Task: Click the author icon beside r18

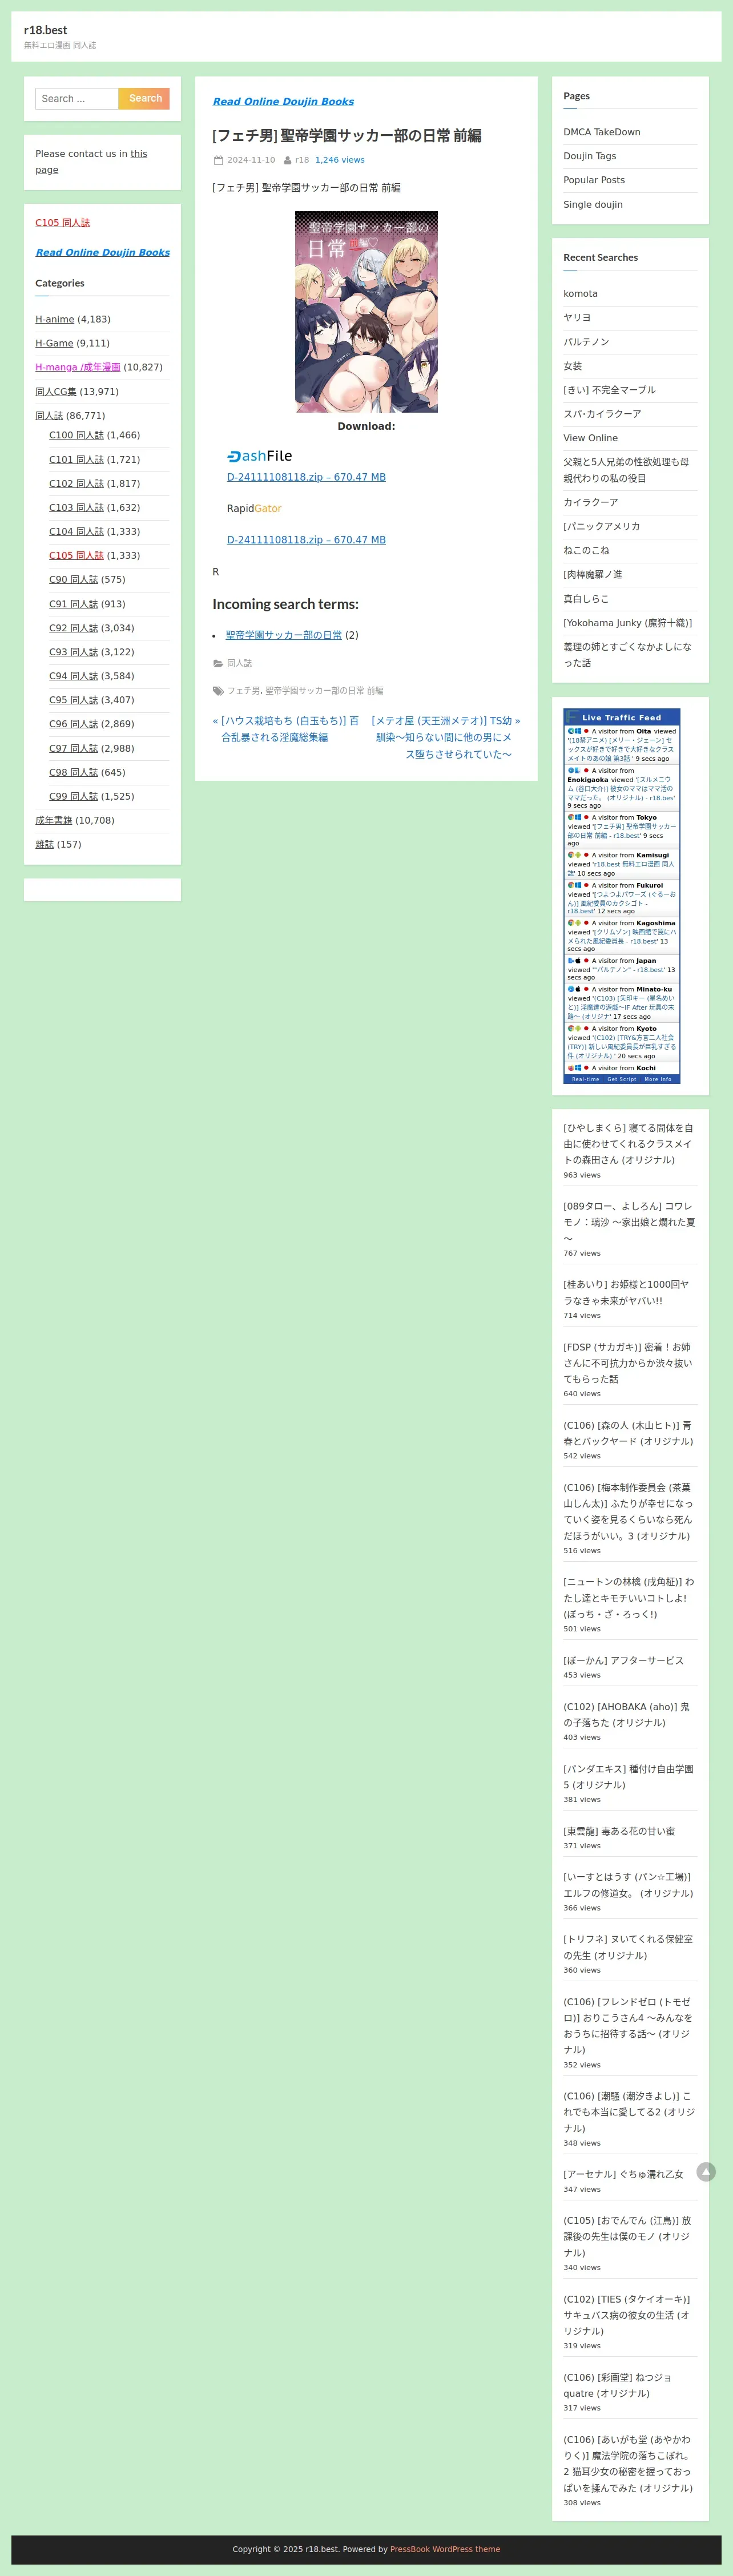Action: (x=287, y=160)
